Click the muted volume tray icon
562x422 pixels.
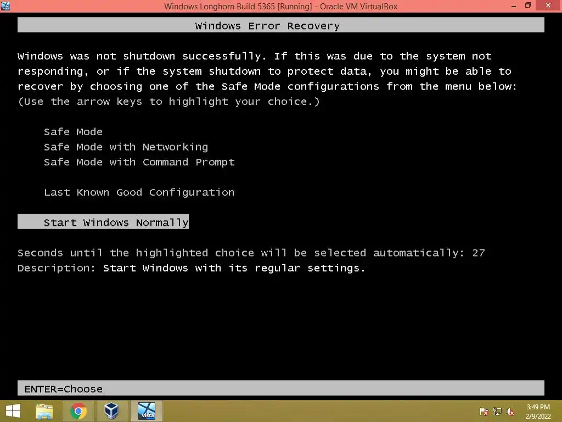(510, 412)
